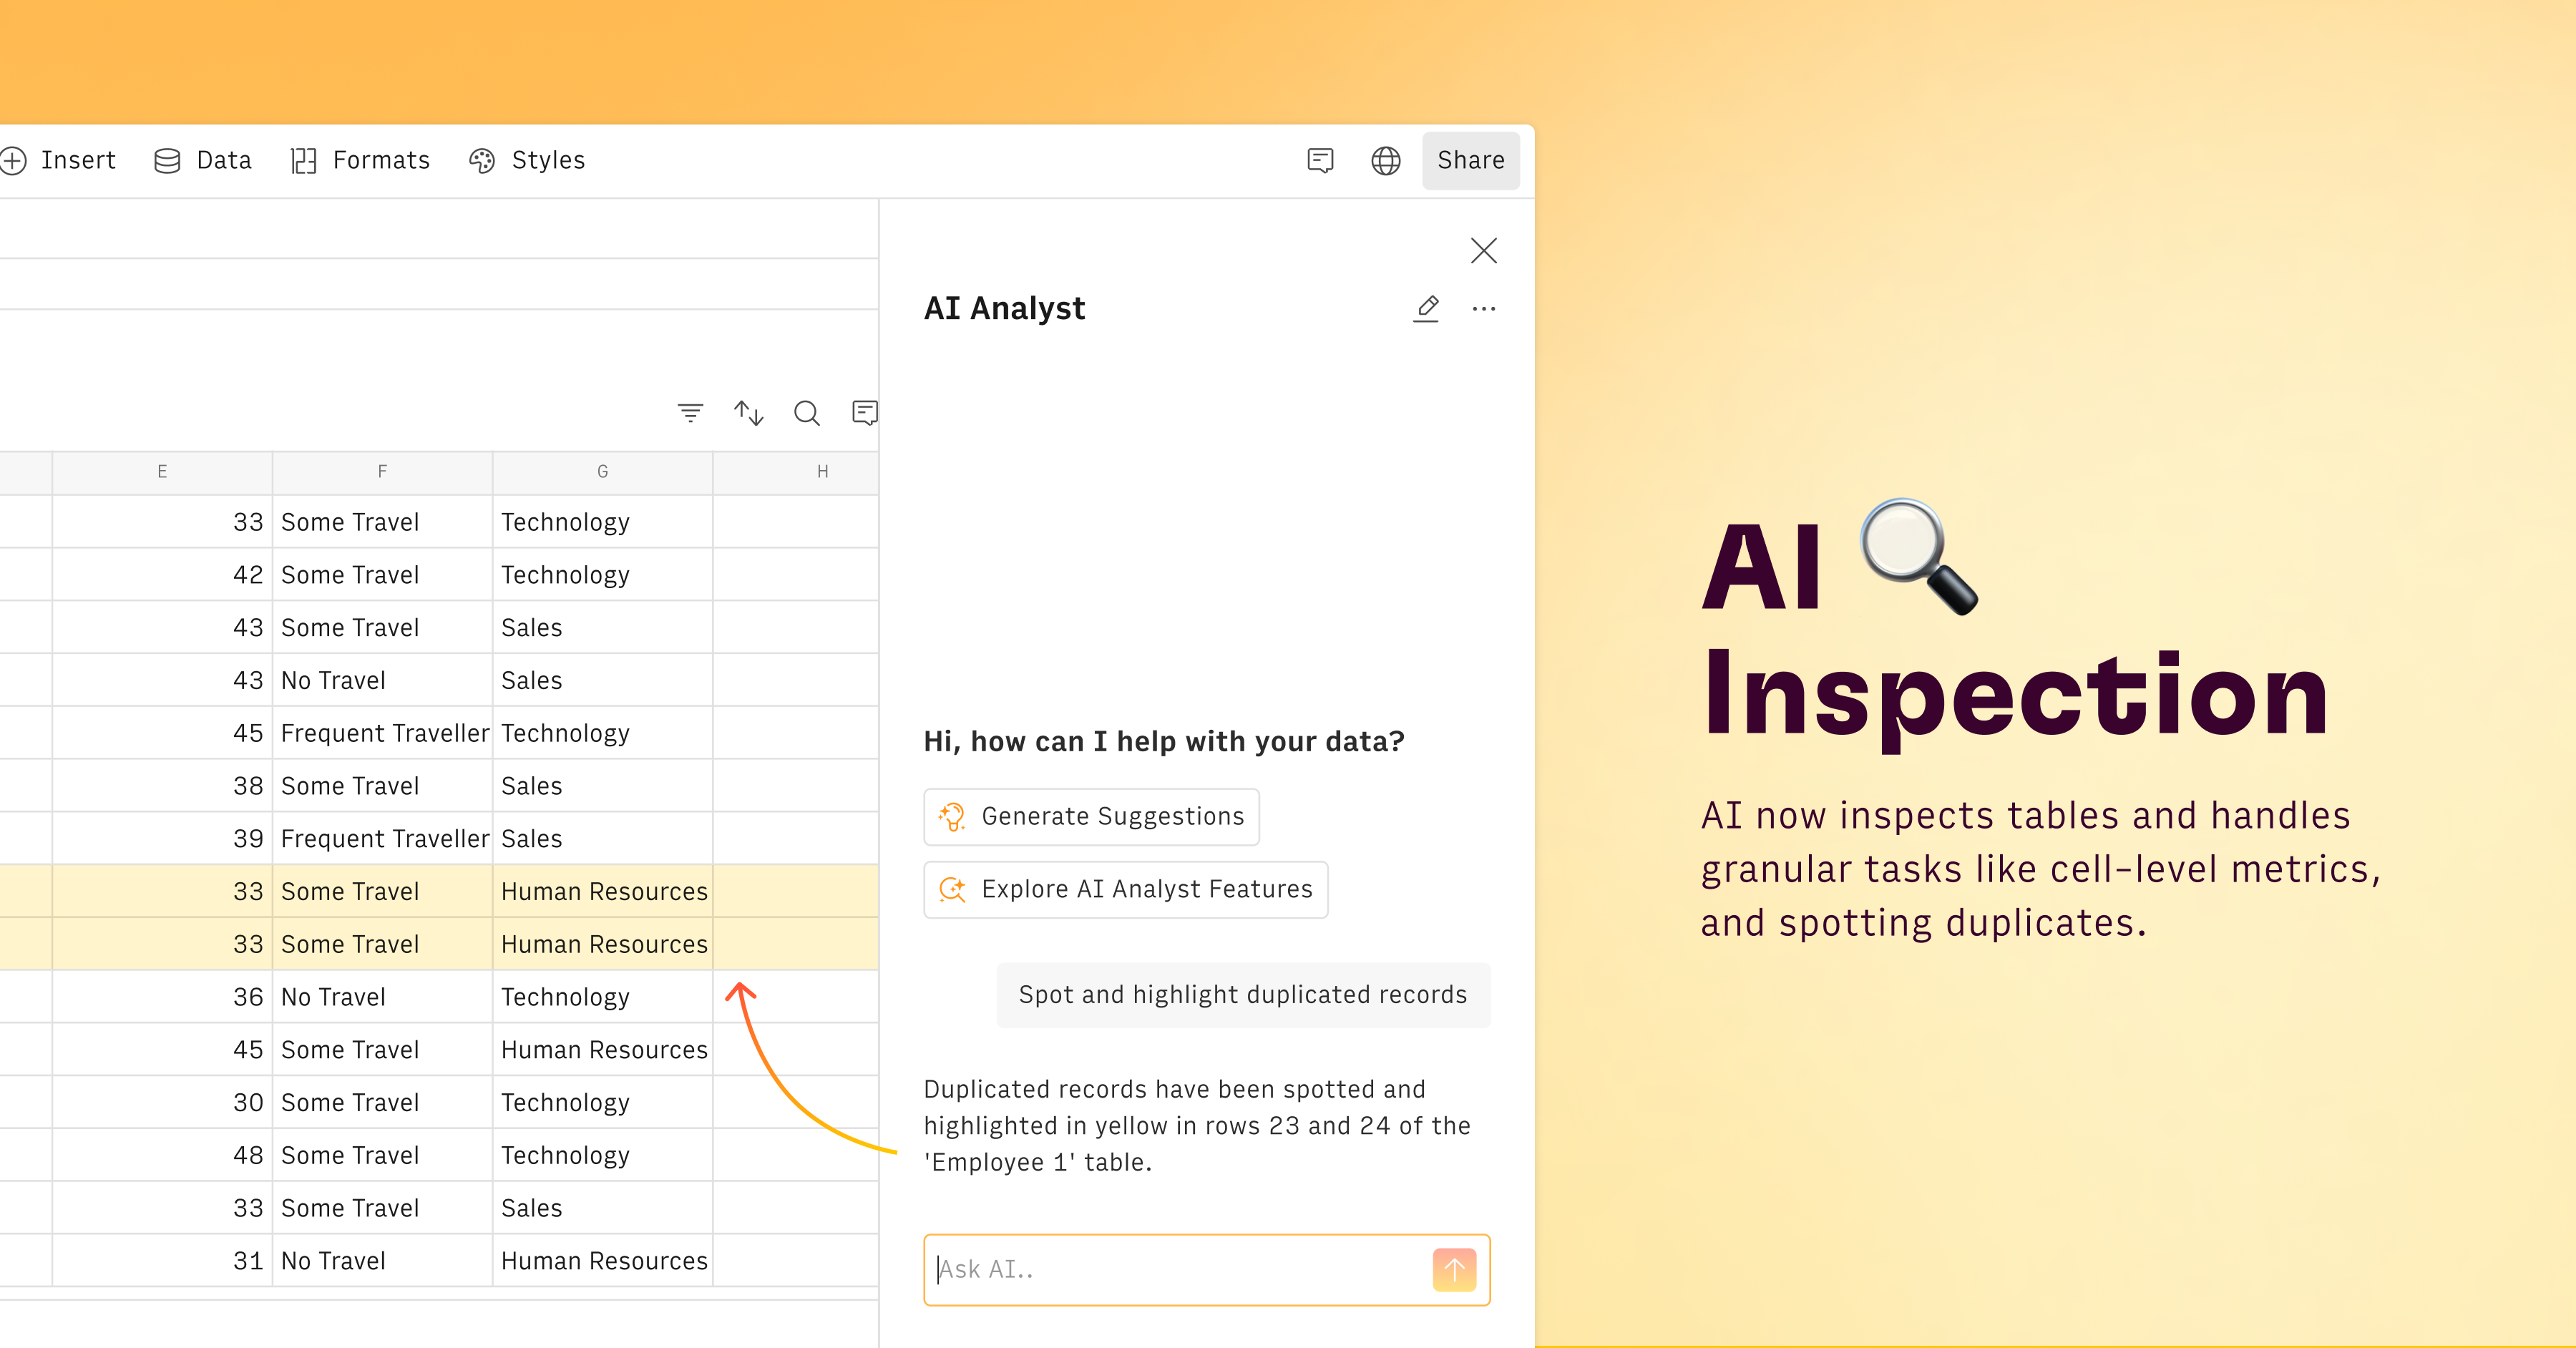Click the comments icon beside the globe
The height and width of the screenshot is (1348, 2576).
(1320, 160)
